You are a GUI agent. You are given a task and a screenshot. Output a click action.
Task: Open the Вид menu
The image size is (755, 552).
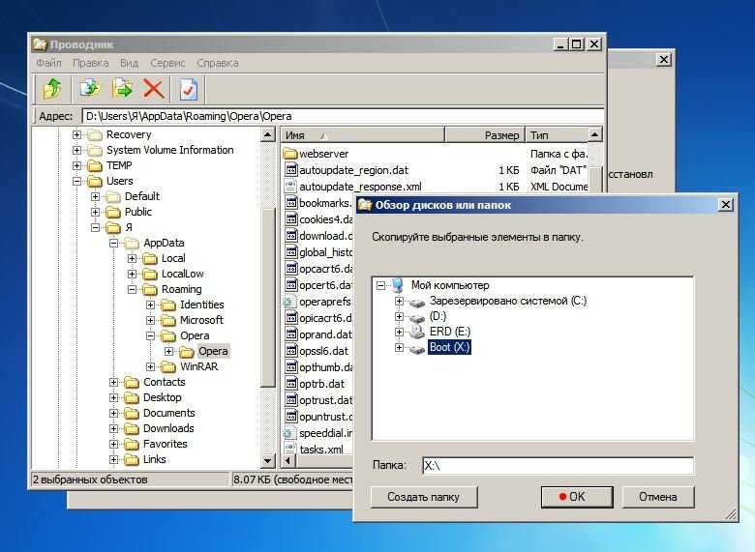tap(129, 63)
